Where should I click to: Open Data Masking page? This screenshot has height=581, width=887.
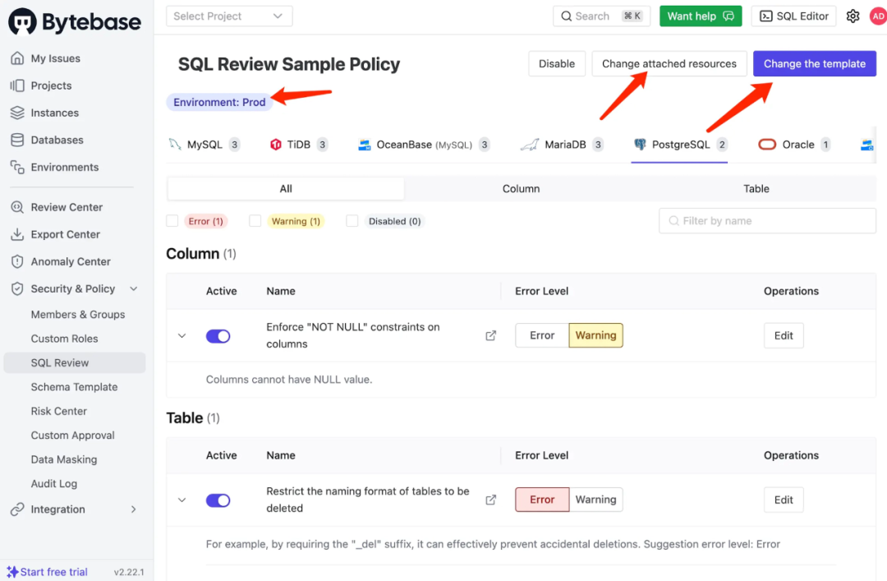[x=64, y=459]
